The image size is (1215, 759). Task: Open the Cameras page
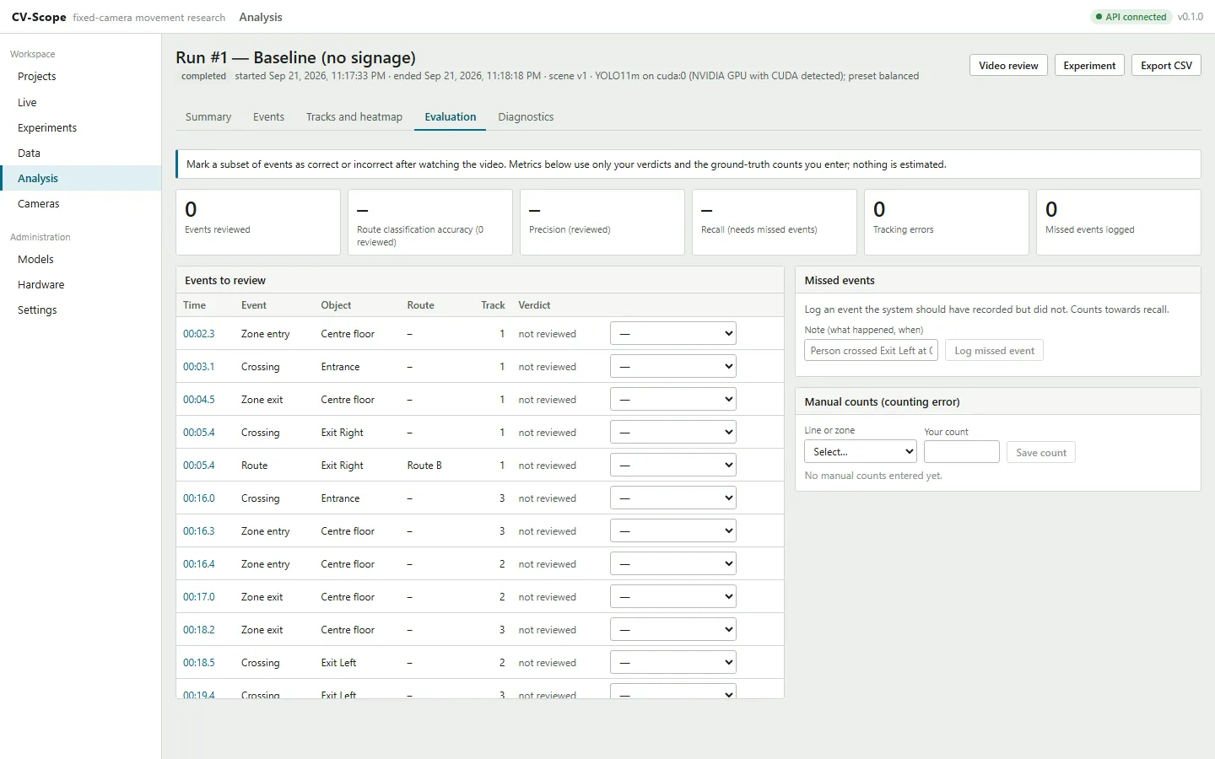coord(80,203)
